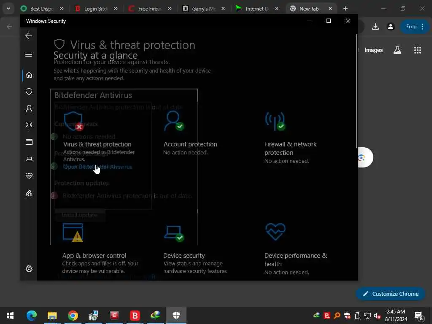Select the Home icon in the sidebar
Viewport: 432px width, 324px height.
[29, 75]
